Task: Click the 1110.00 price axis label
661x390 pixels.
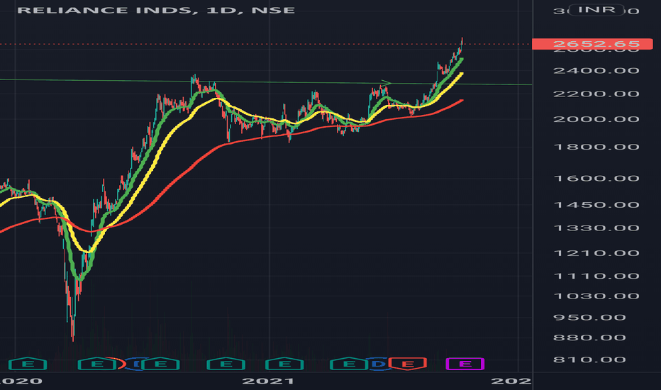Action: point(596,276)
